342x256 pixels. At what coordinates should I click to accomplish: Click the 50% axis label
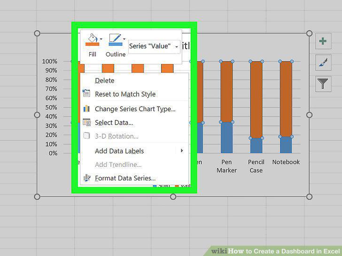(x=51, y=107)
